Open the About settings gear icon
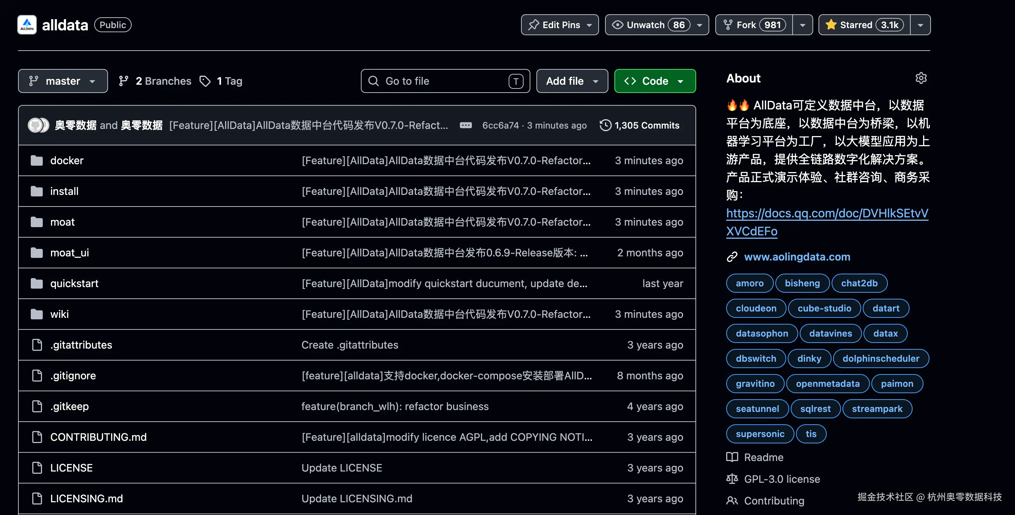Image resolution: width=1015 pixels, height=515 pixels. 921,78
